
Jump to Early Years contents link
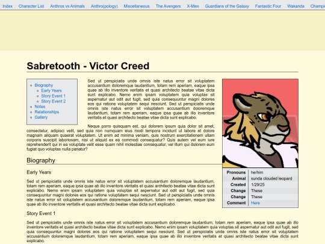(51, 90)
